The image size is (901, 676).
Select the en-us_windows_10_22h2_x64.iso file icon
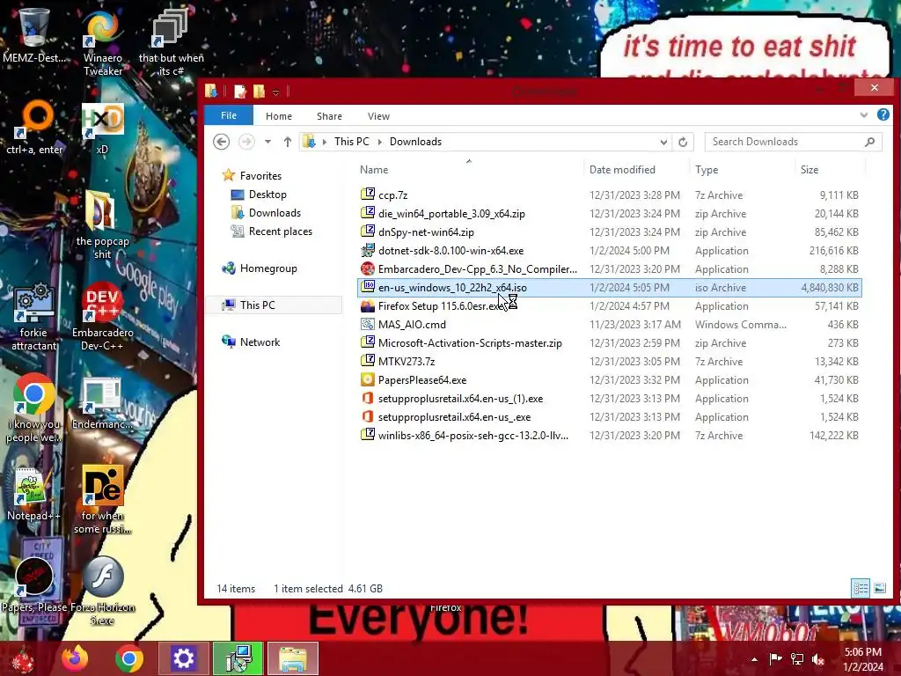pyautogui.click(x=368, y=287)
